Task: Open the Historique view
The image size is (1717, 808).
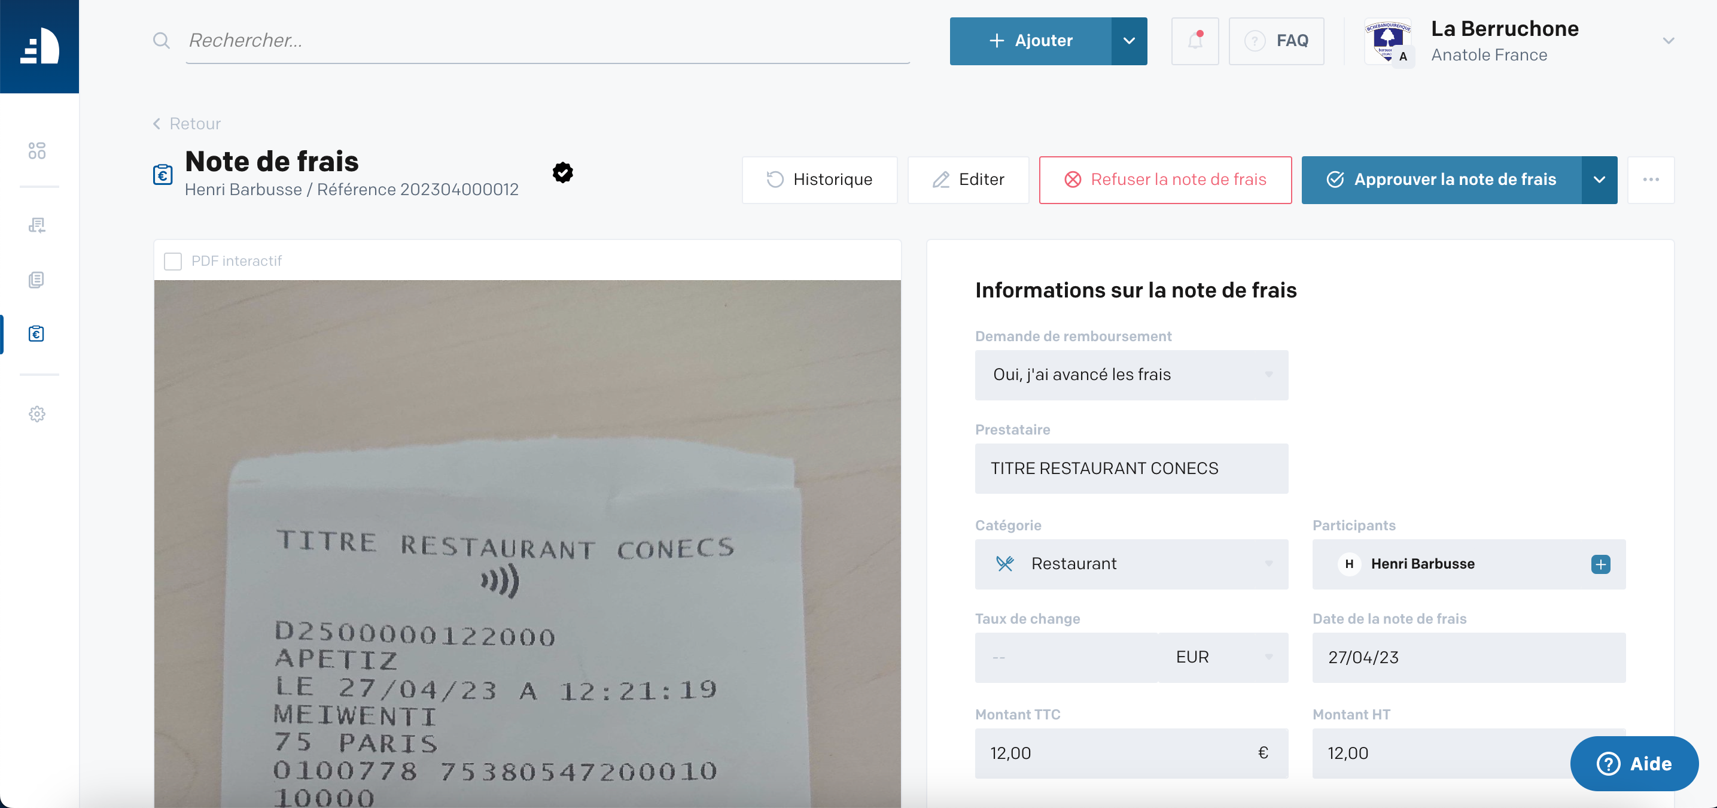Action: (x=819, y=180)
